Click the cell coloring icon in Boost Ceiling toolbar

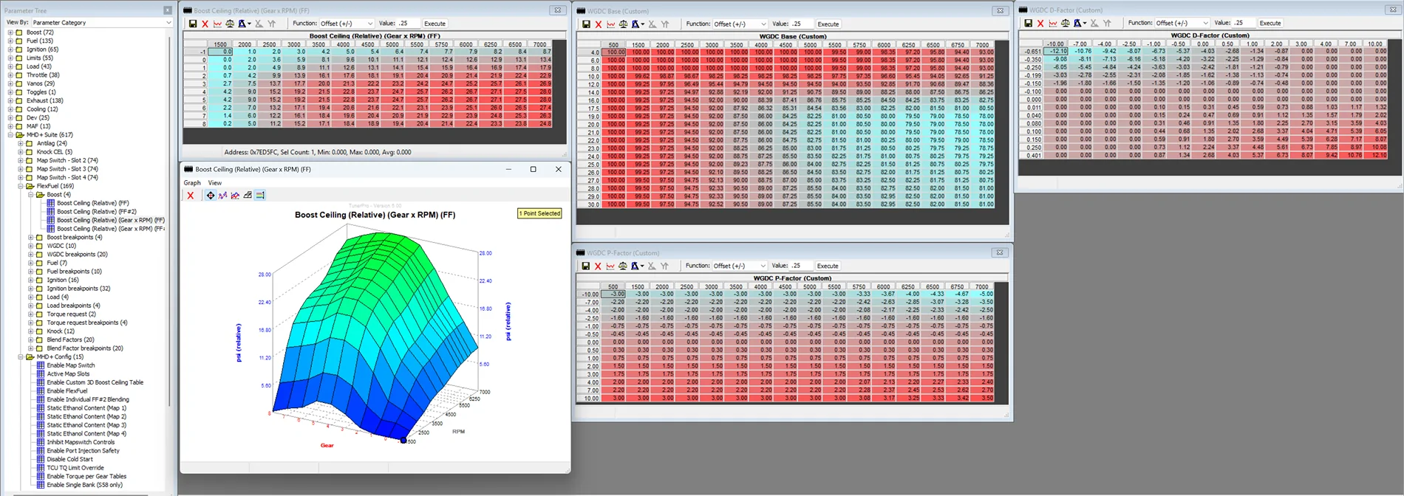click(x=242, y=24)
